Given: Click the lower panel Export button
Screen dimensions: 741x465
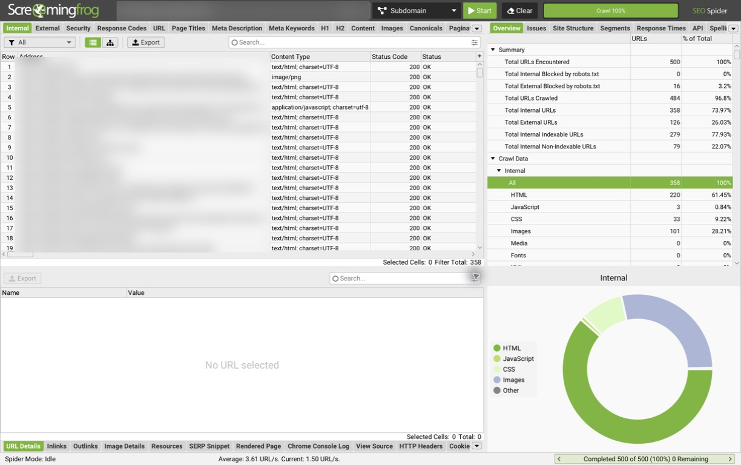Looking at the screenshot, I should pos(22,279).
